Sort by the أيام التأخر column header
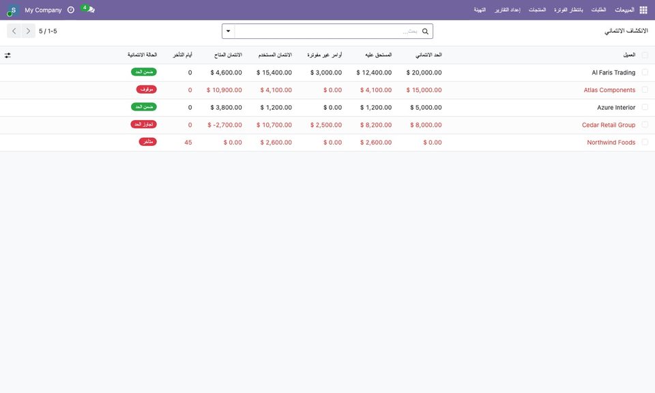655x393 pixels. (x=183, y=55)
